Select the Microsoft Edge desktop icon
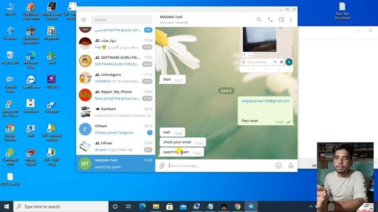Screen dimensions: 378x212 [31, 59]
